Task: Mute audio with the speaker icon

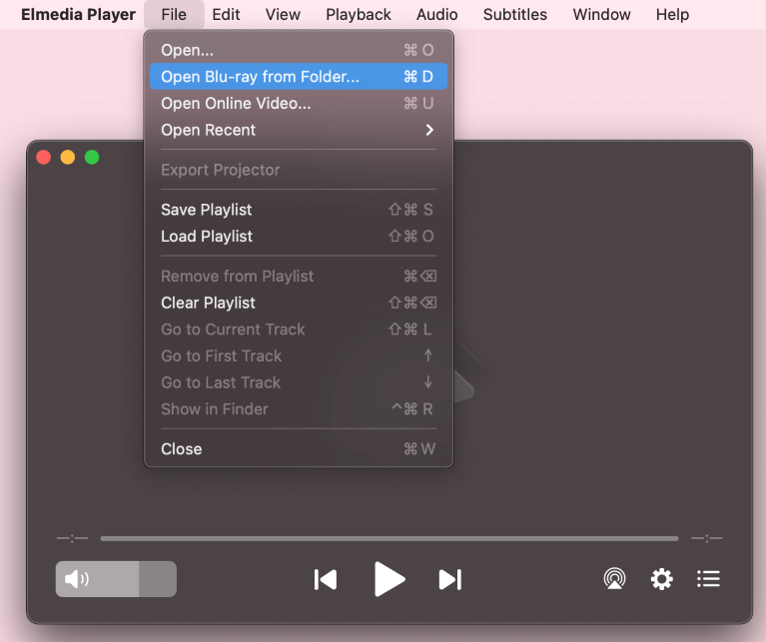Action: click(x=77, y=579)
